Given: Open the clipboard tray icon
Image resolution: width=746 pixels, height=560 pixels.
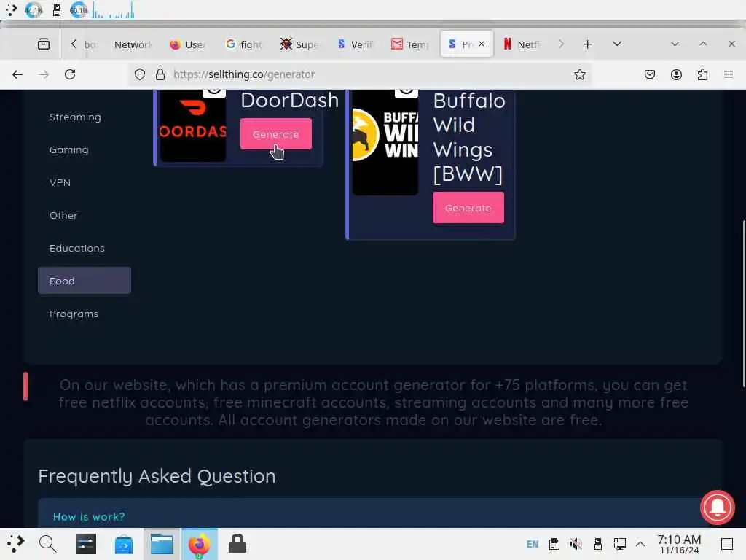Looking at the screenshot, I should pos(554,544).
